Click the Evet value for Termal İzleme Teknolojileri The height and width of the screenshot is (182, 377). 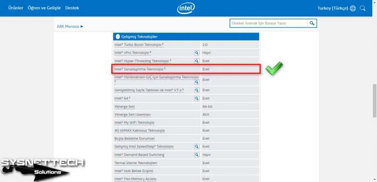206,163
